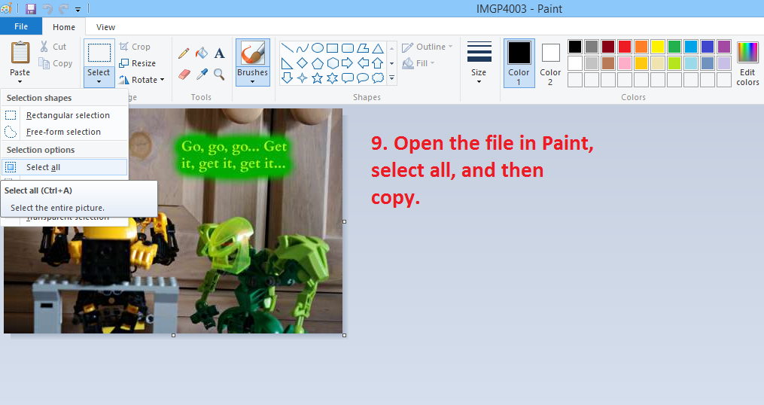Choose the Six-point star shape
Viewport: 764px width, 405px height.
point(332,78)
